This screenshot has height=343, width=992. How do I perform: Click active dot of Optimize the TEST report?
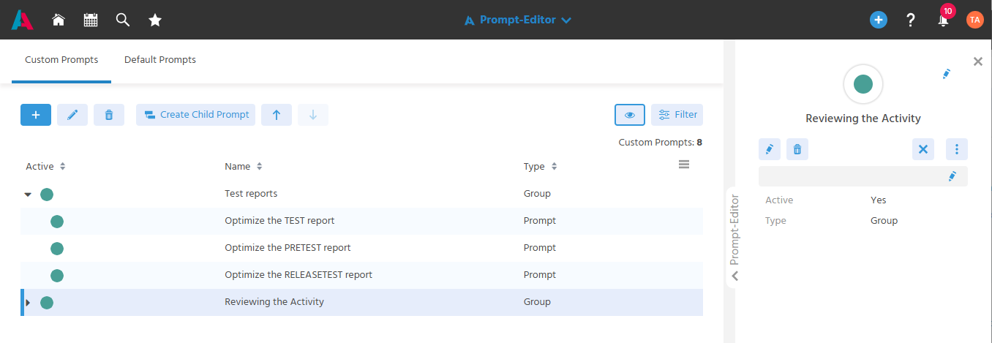[x=57, y=222]
